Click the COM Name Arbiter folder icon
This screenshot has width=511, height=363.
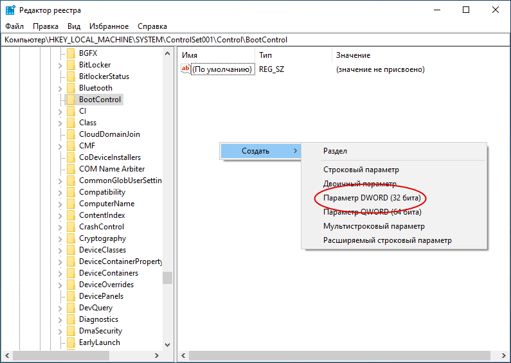pos(71,169)
